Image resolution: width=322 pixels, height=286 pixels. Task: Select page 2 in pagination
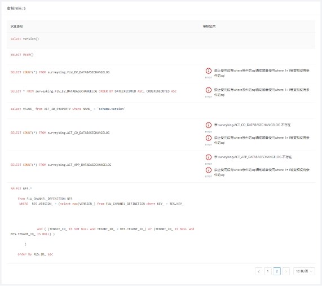click(277, 271)
